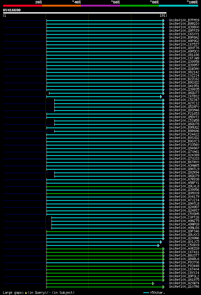The height and width of the screenshot is (295, 201).
Task: Click the green ~80% identity legend segment
Action: (139, 6)
